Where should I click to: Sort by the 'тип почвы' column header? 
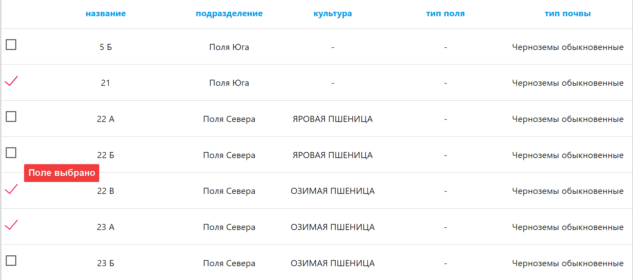coord(568,14)
